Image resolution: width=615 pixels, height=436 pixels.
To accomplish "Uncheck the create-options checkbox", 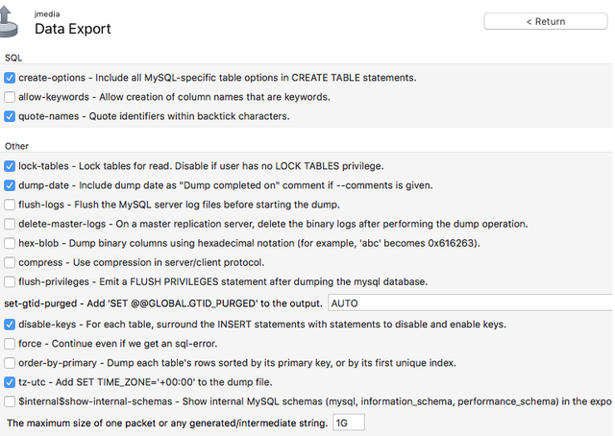I will [10, 78].
